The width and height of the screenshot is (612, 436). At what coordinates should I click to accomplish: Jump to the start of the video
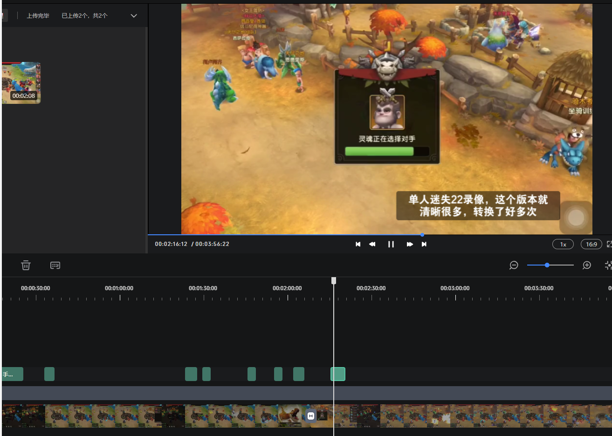358,244
